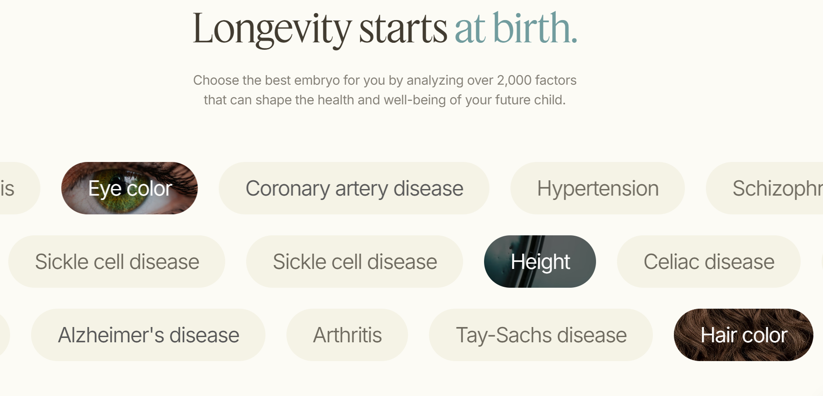This screenshot has width=823, height=396.
Task: Click the Tay-Sachs disease chip
Action: [541, 335]
